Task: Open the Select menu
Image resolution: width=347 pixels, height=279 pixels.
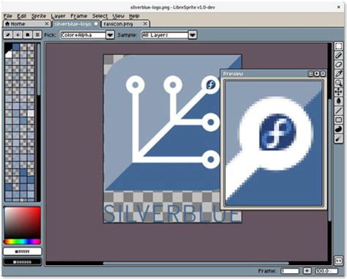Action: (x=100, y=16)
